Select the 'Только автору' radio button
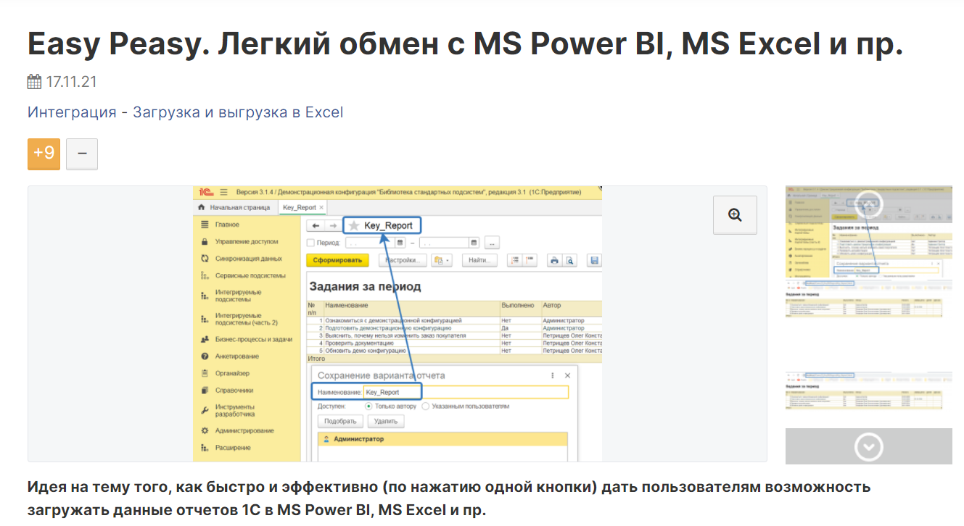 [x=368, y=406]
